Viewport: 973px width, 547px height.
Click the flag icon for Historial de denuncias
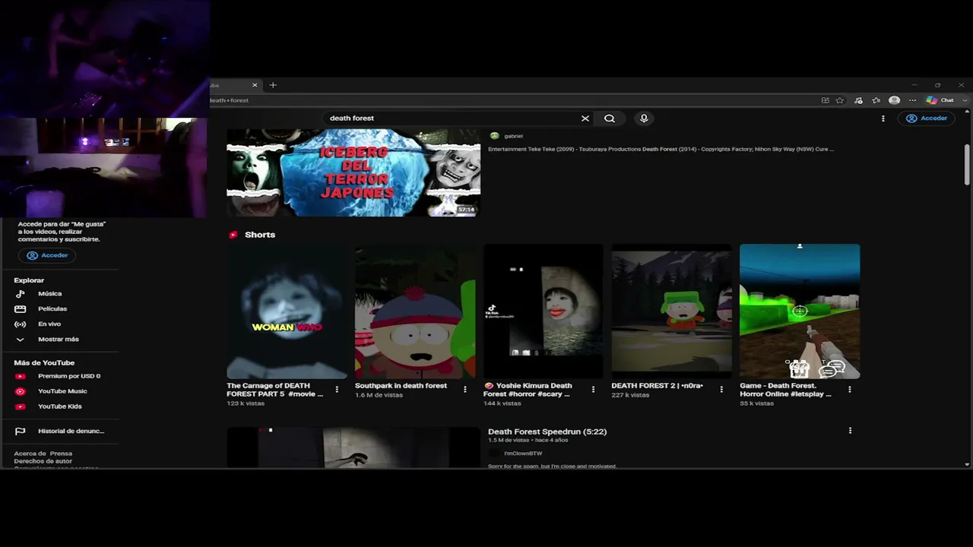point(21,431)
